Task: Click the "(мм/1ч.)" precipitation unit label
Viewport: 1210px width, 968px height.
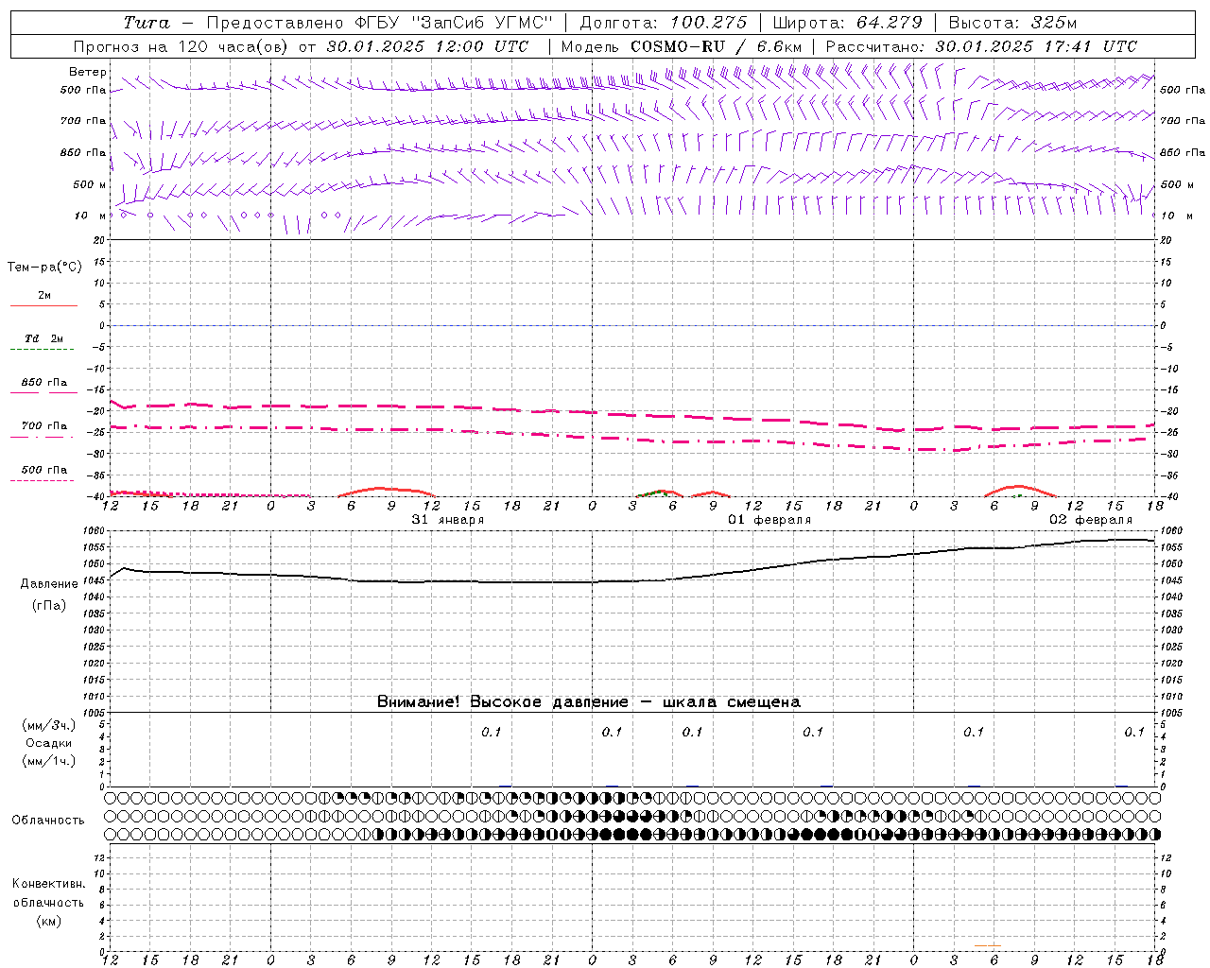Action: pos(48,761)
